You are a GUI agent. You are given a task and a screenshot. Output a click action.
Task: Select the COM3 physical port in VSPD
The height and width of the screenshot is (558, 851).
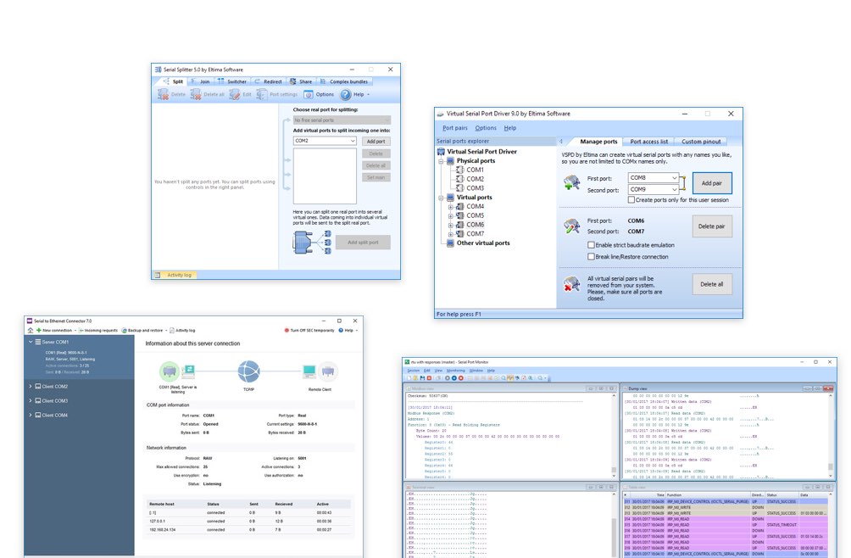pyautogui.click(x=470, y=187)
